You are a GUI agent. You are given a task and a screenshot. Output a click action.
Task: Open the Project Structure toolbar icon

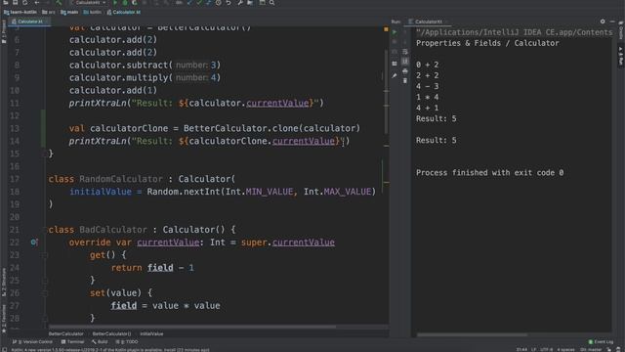click(250, 3)
